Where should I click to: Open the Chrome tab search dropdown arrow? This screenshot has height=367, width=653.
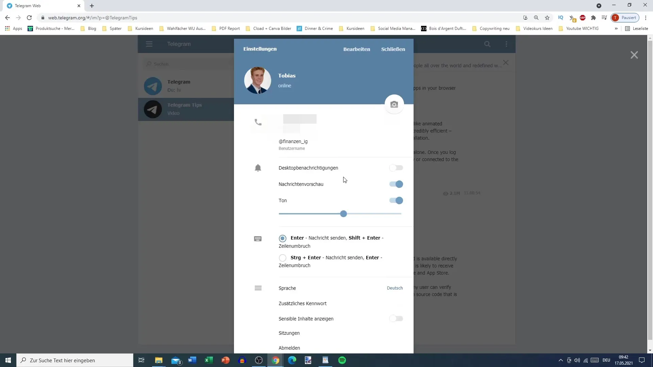pos(599,6)
